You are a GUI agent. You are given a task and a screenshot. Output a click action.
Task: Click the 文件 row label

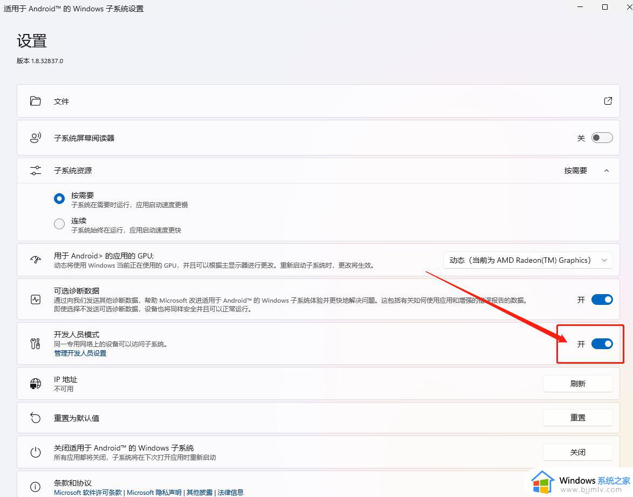click(62, 101)
